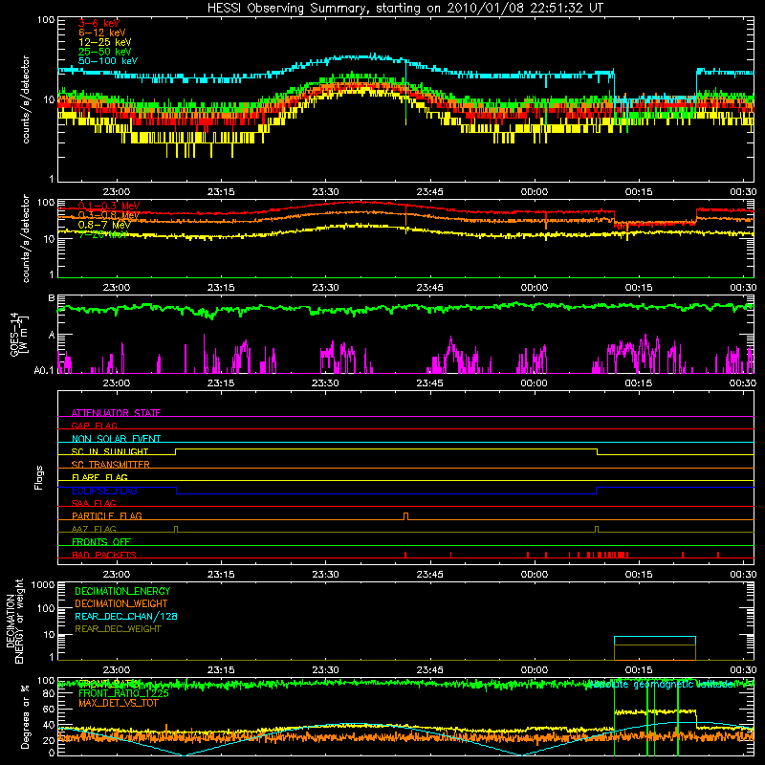The width and height of the screenshot is (765, 765).
Task: Click counts/s/detector axis label of MeV panel
Action: tap(26, 238)
